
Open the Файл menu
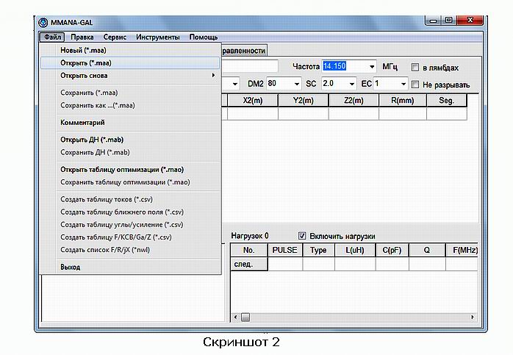(x=52, y=37)
